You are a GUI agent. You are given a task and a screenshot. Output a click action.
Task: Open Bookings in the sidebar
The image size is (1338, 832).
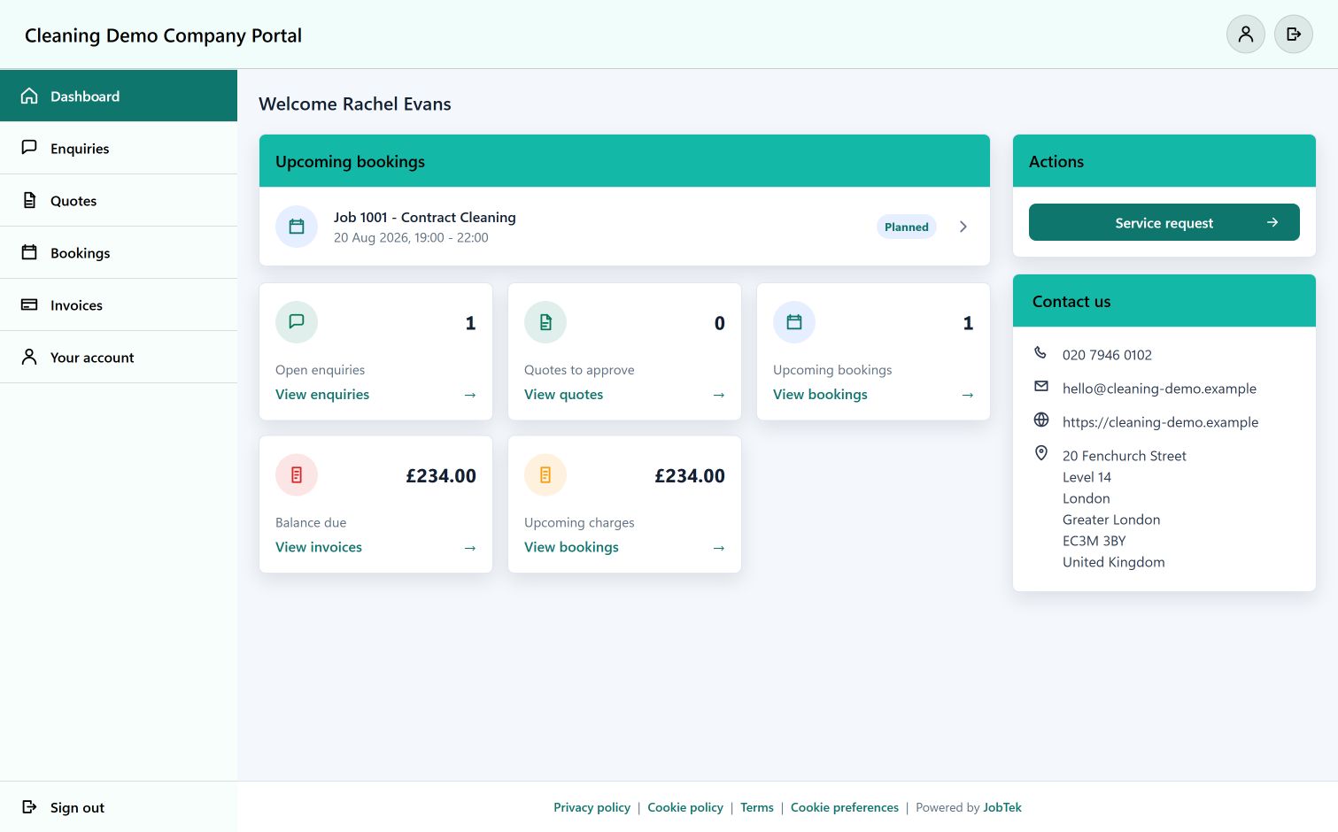(119, 252)
